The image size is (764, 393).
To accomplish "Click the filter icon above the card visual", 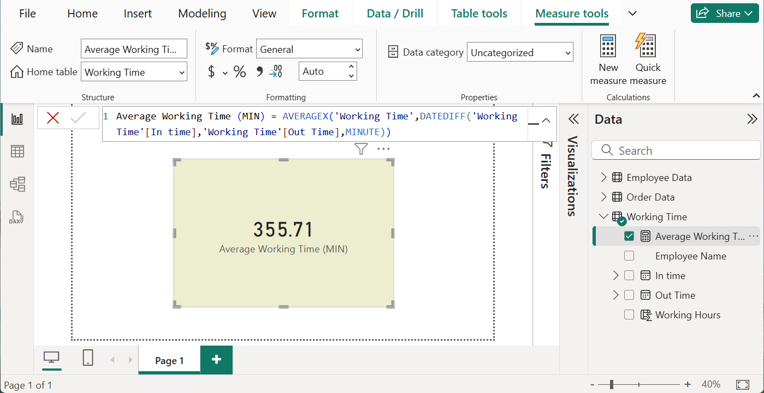I will pos(360,149).
